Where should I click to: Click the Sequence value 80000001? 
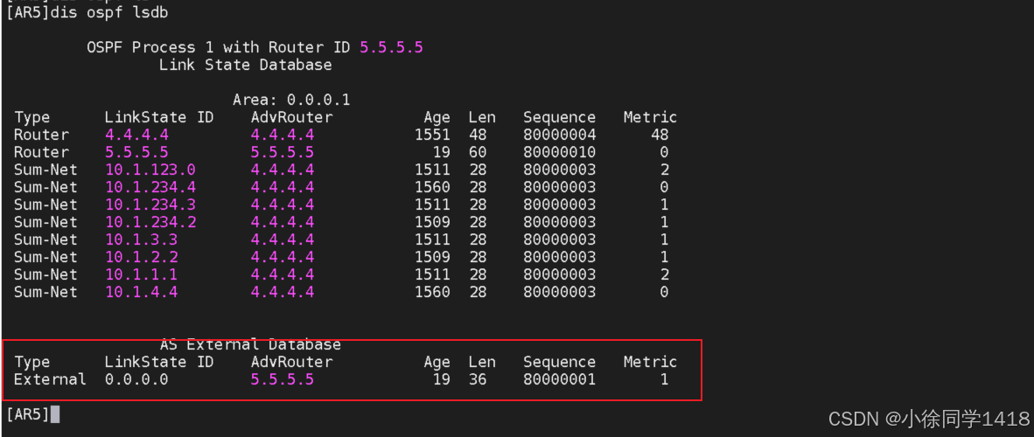[x=559, y=379]
